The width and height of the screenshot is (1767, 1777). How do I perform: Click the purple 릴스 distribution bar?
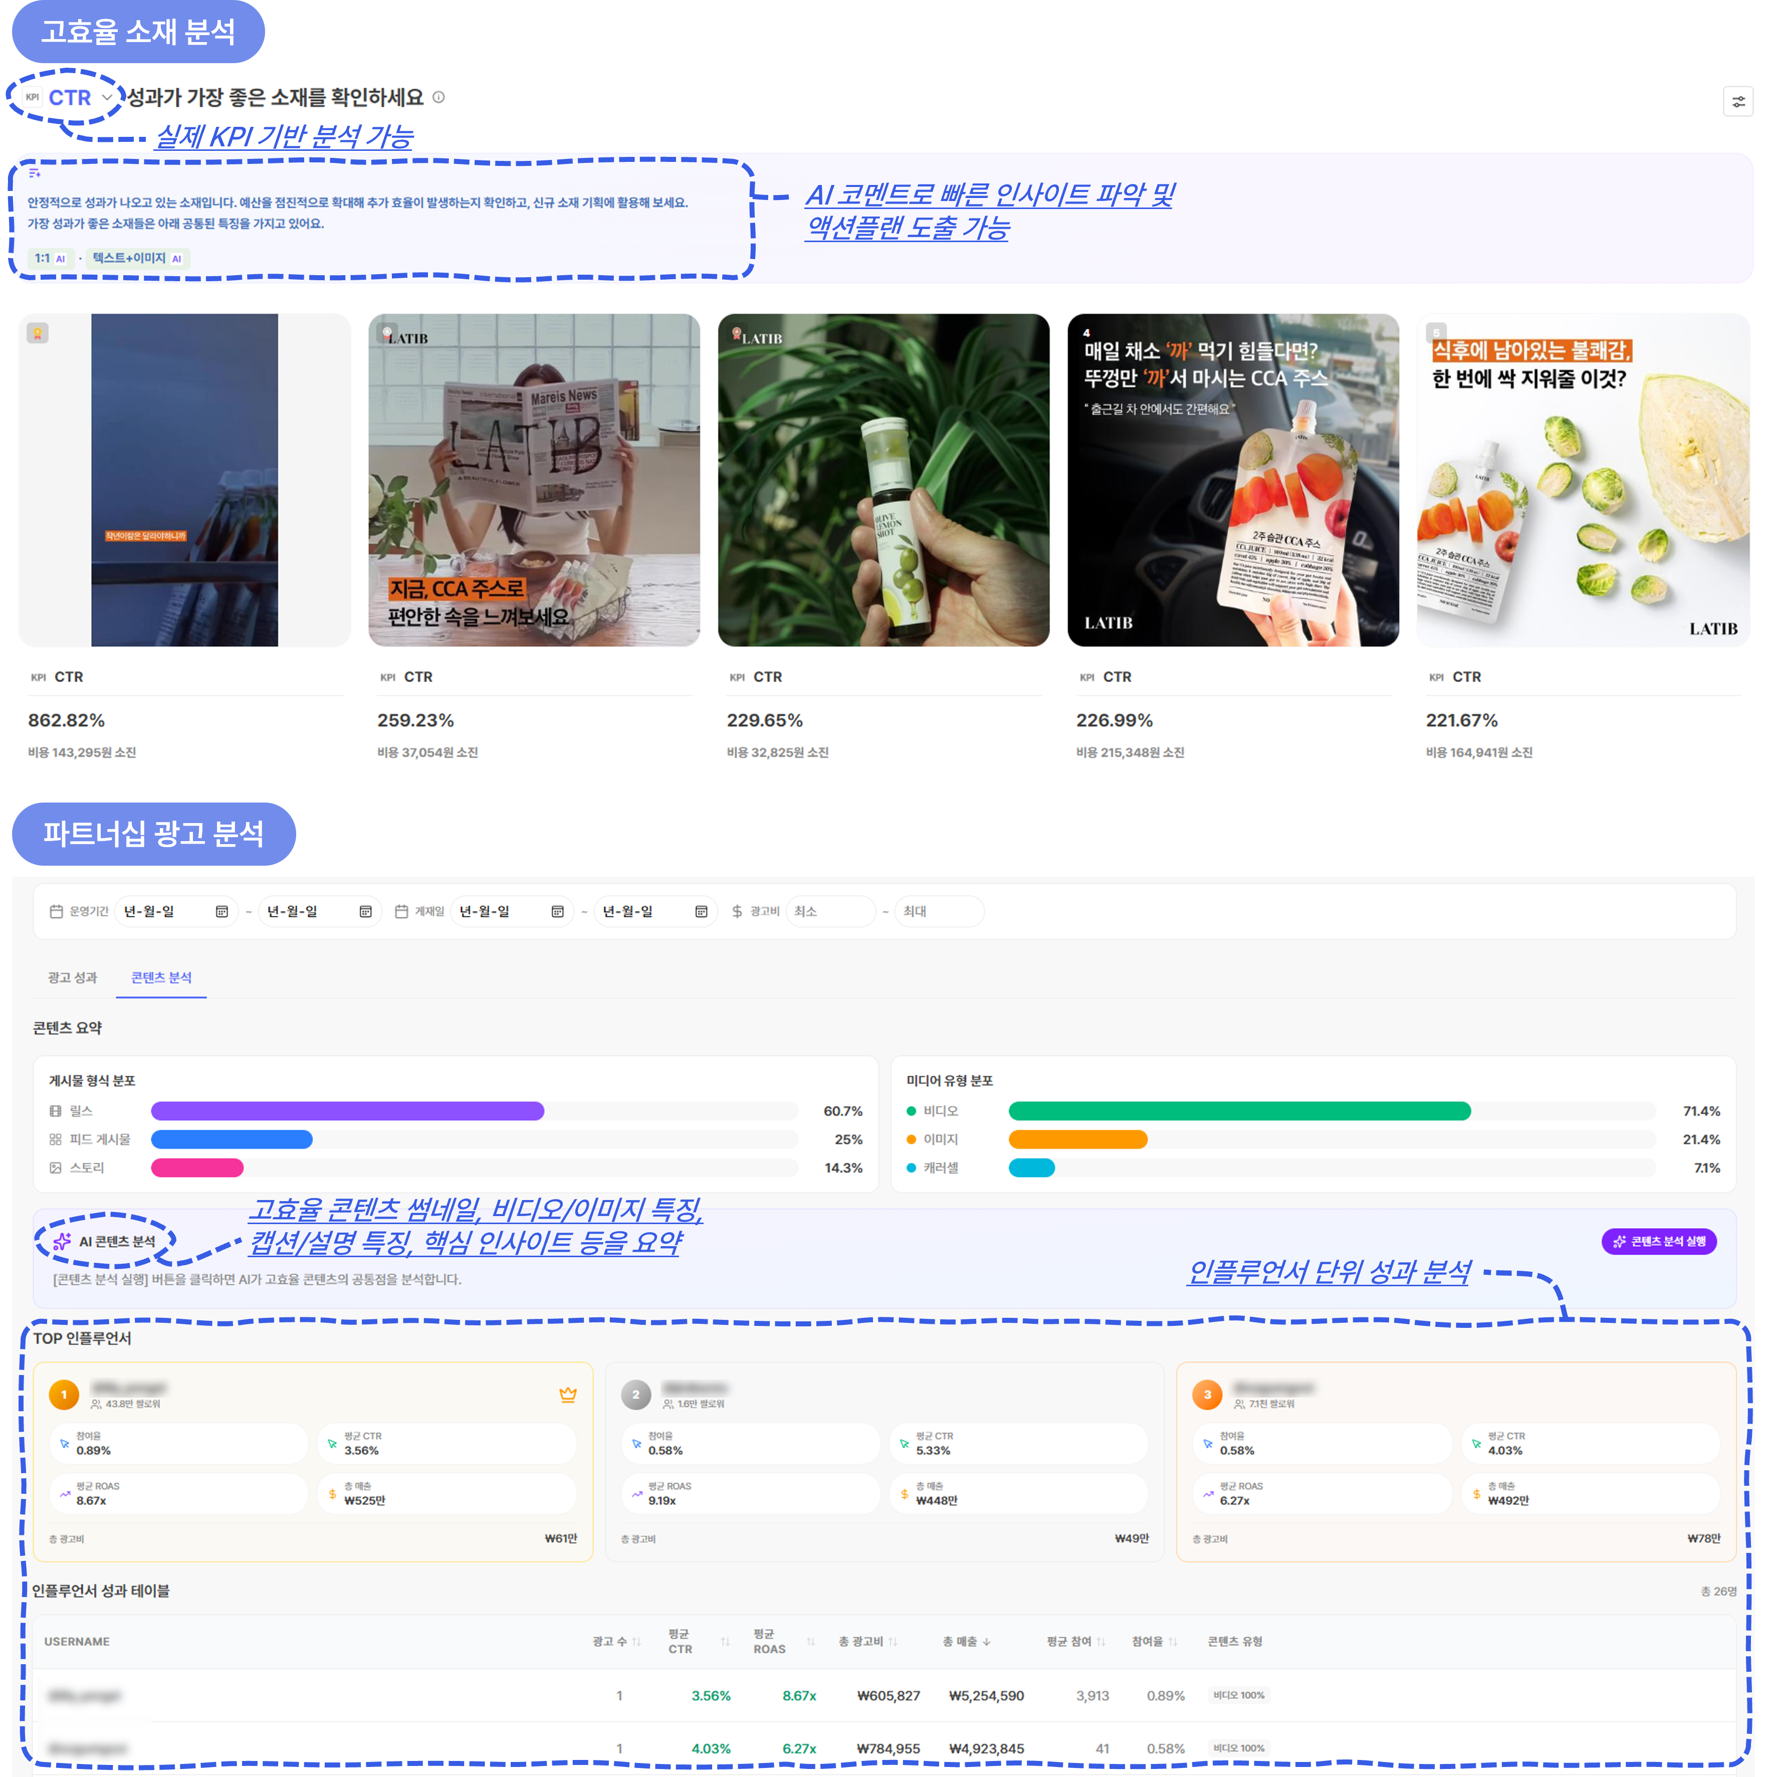[347, 1111]
